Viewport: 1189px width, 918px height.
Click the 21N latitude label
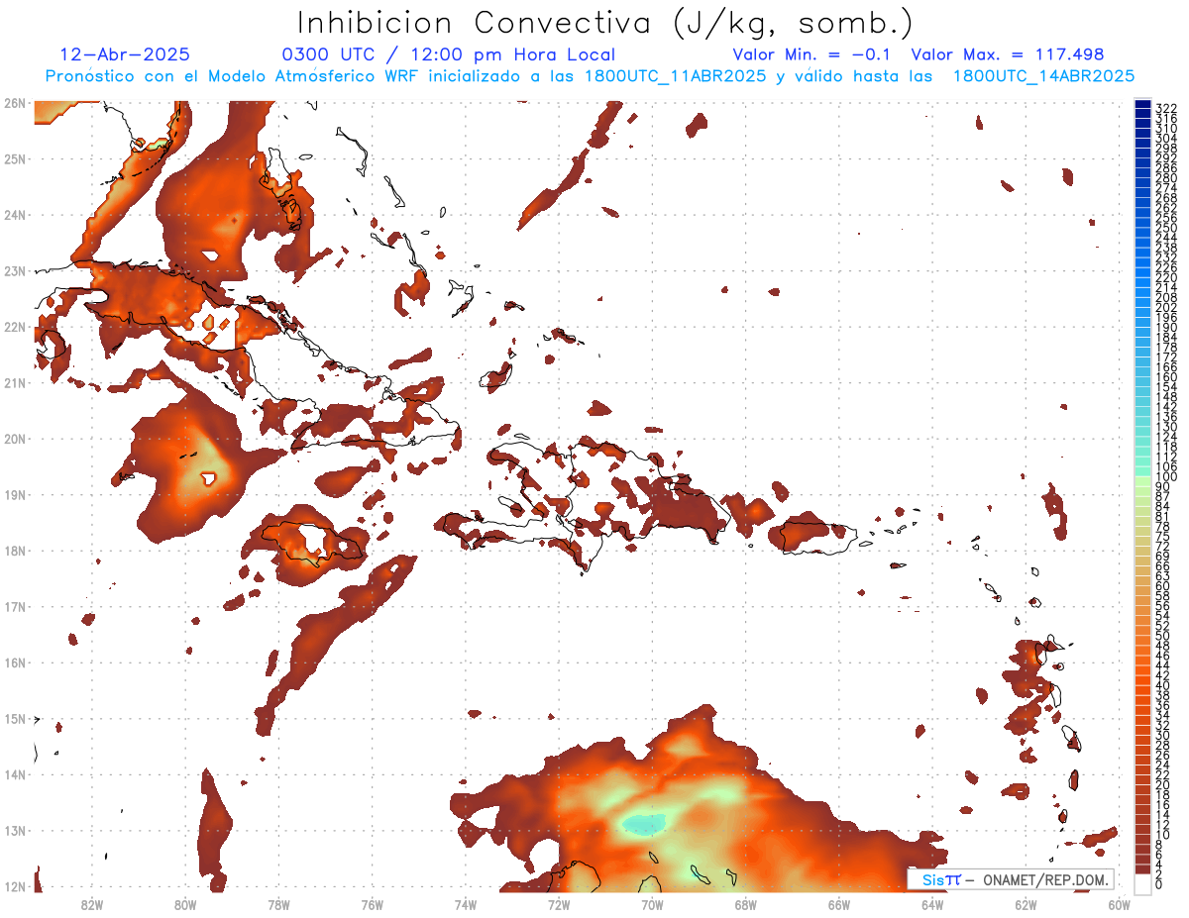point(14,382)
